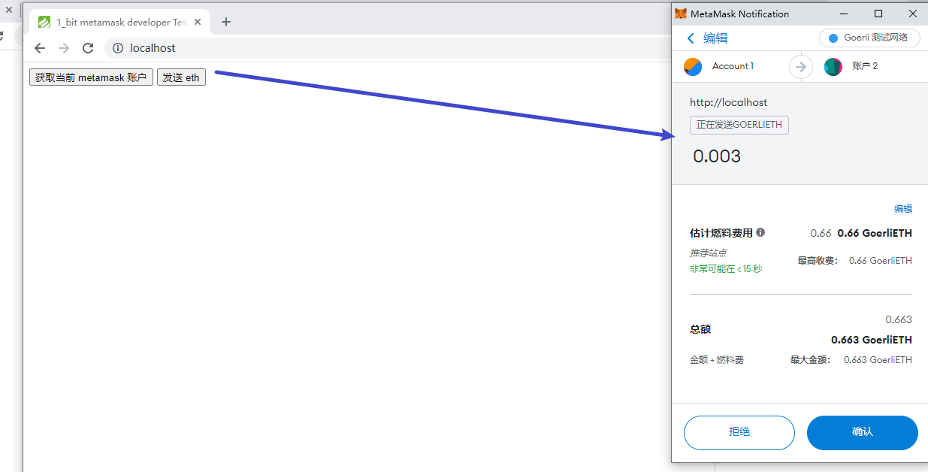Viewport: 928px width, 472px height.
Task: Maximize the MetaMask Notification window
Action: (x=878, y=14)
